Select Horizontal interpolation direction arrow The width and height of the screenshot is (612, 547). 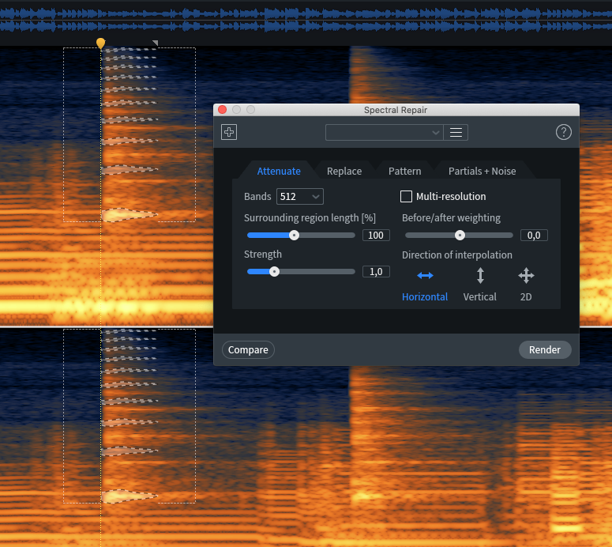(425, 275)
